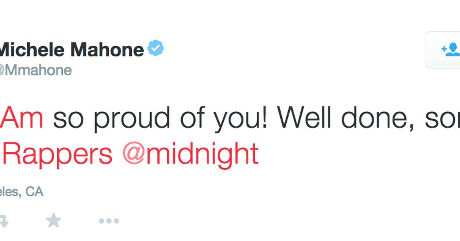The image size is (460, 241).
Task: Open the @Mmahone handle link
Action: coord(36,70)
